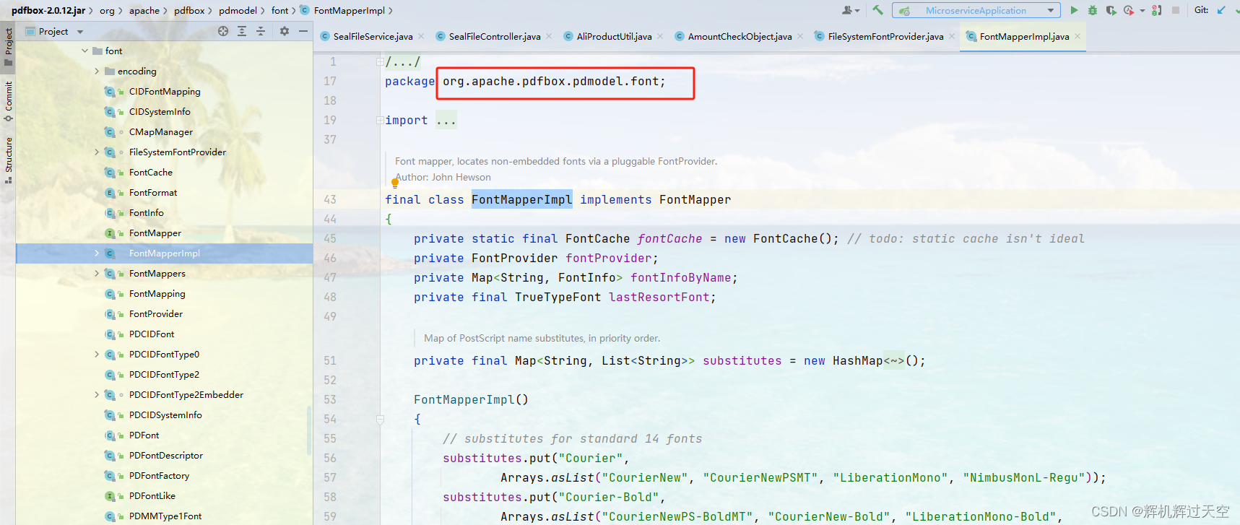Select CIDFontMapping in project tree
Viewport: 1240px width, 525px height.
coord(165,91)
